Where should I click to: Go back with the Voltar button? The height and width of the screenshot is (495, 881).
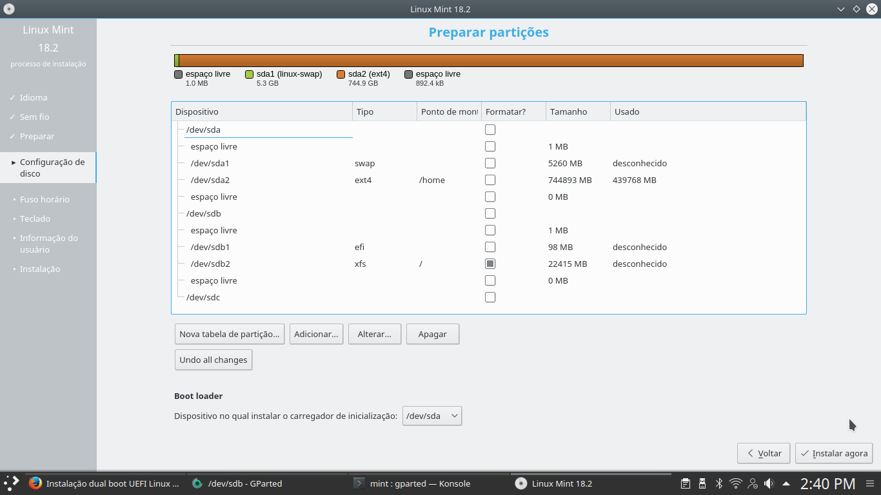pos(764,453)
